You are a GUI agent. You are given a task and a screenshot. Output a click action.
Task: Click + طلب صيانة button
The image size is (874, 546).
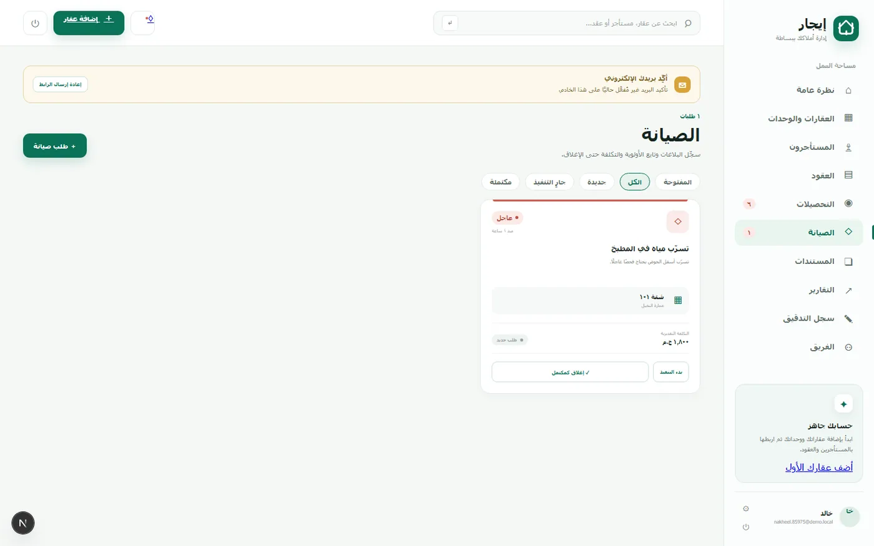tap(55, 146)
